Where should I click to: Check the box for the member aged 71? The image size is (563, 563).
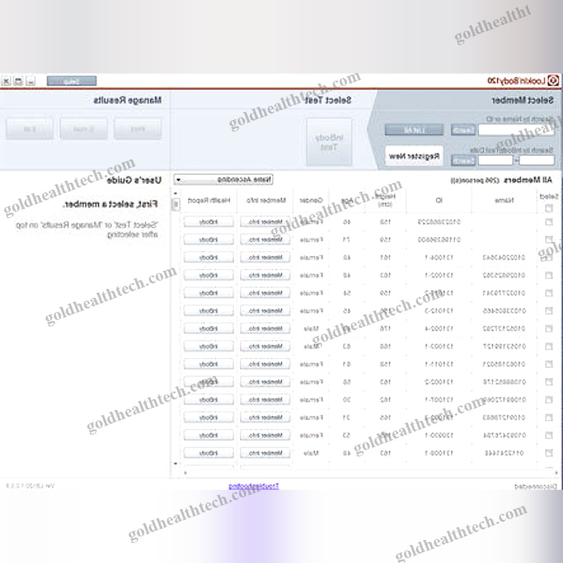tap(548, 239)
